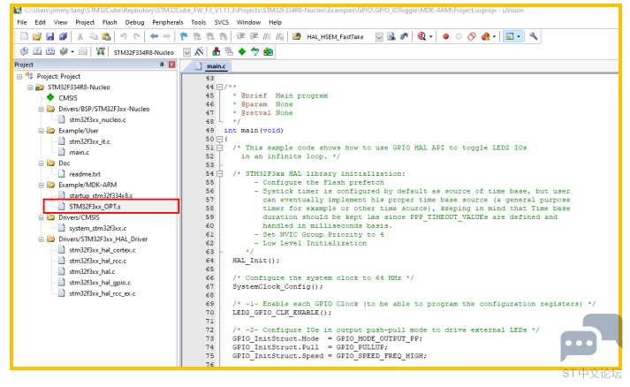The image size is (630, 387).
Task: Collapse the Drivers/BSP/STM32F3xx-Nucleo folder
Action: (x=41, y=109)
